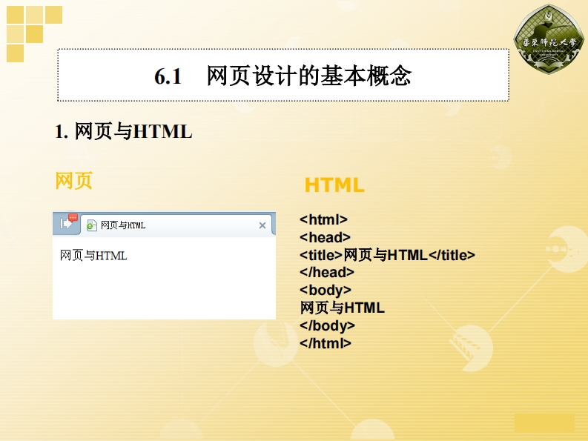The height and width of the screenshot is (441, 588).
Task: Select the 网页与HTML browser tab title
Action: point(123,225)
